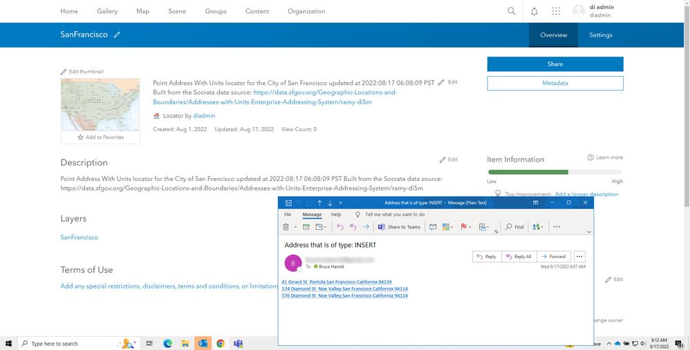Screen dimensions: 690x350
Task: Switch to the Settings tab
Action: [601, 35]
